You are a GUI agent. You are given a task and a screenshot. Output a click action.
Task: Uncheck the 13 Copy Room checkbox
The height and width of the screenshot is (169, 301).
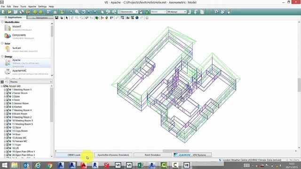8,131
